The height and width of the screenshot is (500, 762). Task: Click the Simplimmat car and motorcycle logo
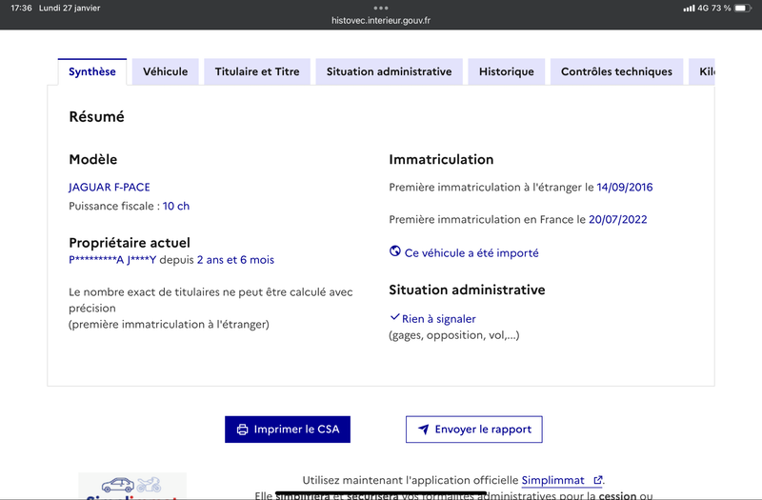coord(132,486)
